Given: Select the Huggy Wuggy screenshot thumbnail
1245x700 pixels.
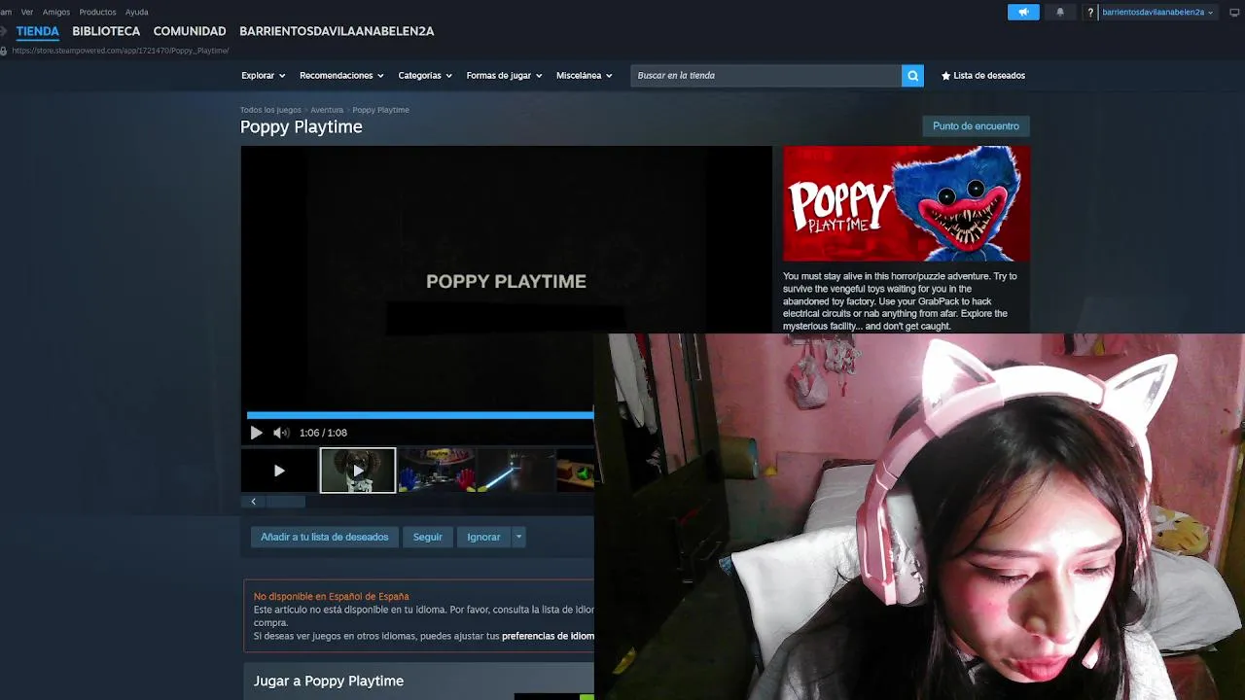Looking at the screenshot, I should click(x=437, y=471).
